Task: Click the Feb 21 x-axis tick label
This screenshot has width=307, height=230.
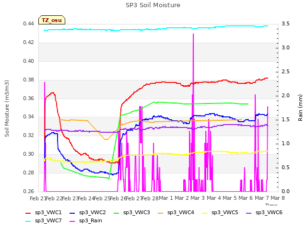Action: coord(38,198)
